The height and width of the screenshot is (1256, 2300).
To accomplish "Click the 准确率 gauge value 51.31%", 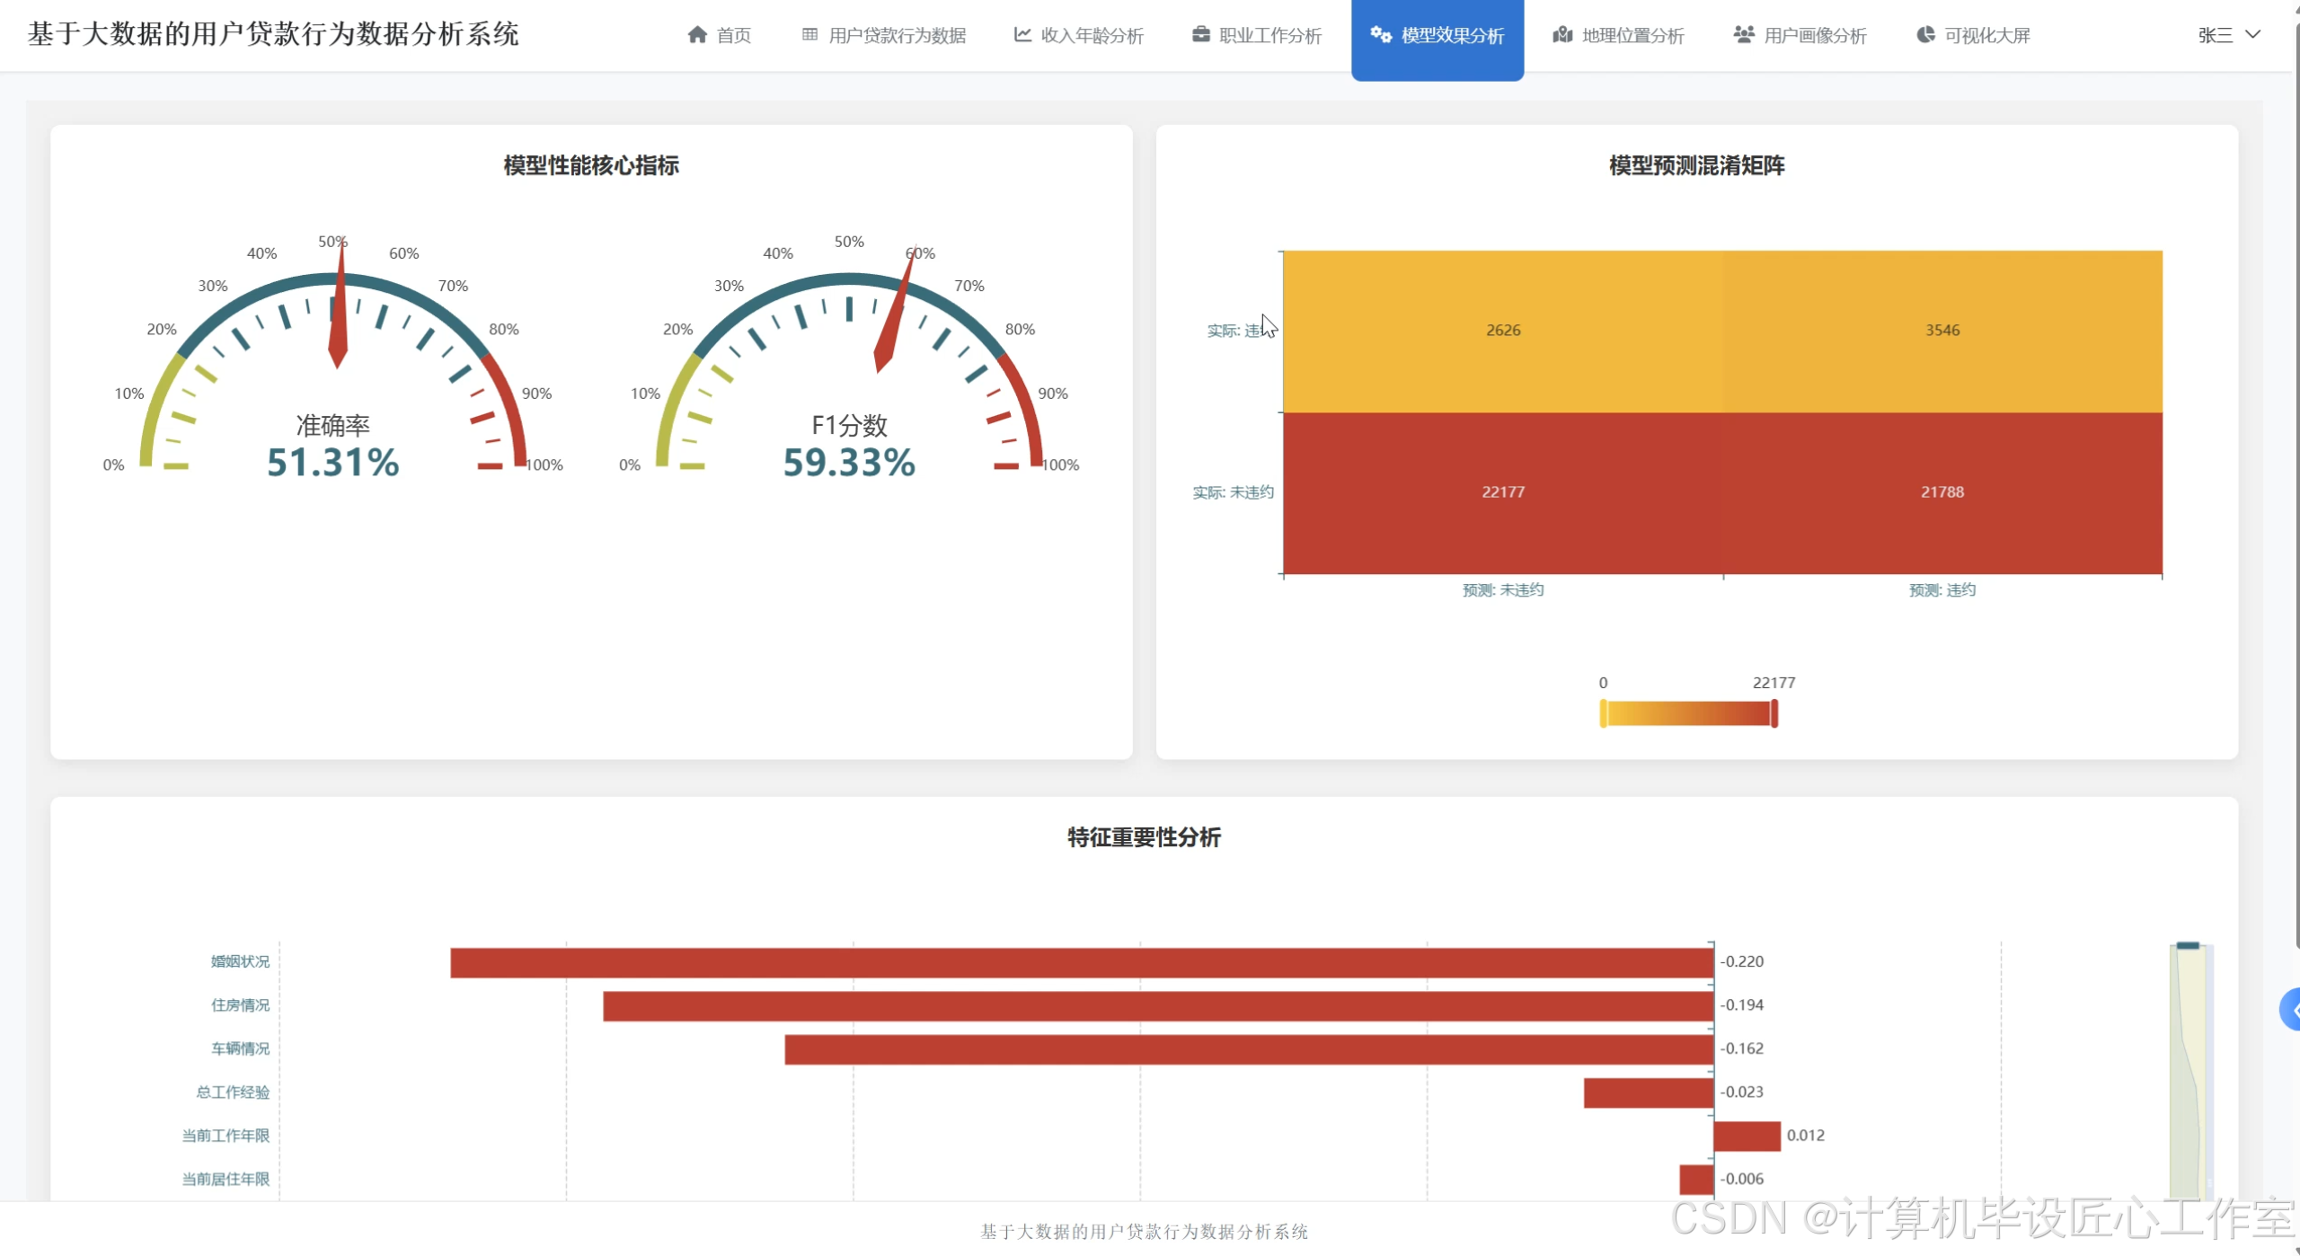I will [x=332, y=462].
